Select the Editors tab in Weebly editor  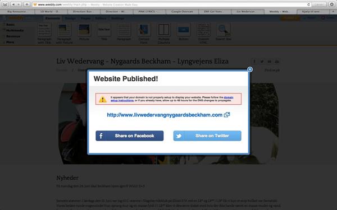[x=101, y=18]
